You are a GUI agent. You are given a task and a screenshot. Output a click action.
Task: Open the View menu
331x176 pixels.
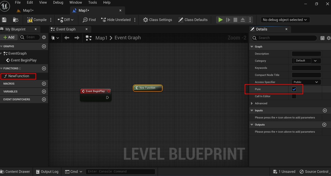click(x=43, y=2)
